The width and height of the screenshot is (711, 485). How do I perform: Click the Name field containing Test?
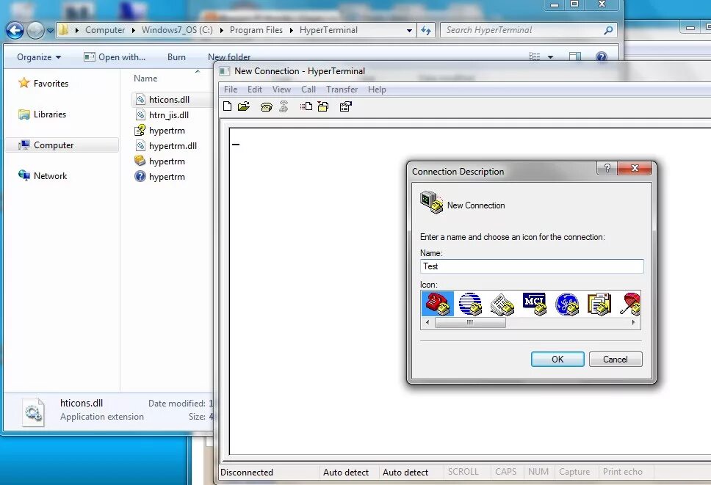pos(532,266)
